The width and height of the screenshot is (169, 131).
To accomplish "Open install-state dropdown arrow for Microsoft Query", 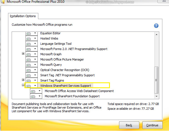I will (x=35, y=65).
